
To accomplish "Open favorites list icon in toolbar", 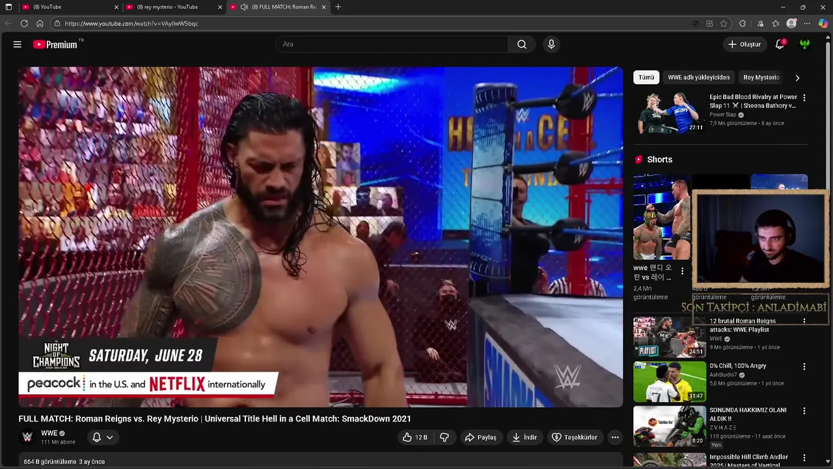I will (x=776, y=23).
